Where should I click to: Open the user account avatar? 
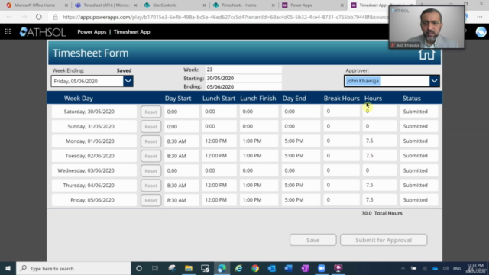point(481,32)
